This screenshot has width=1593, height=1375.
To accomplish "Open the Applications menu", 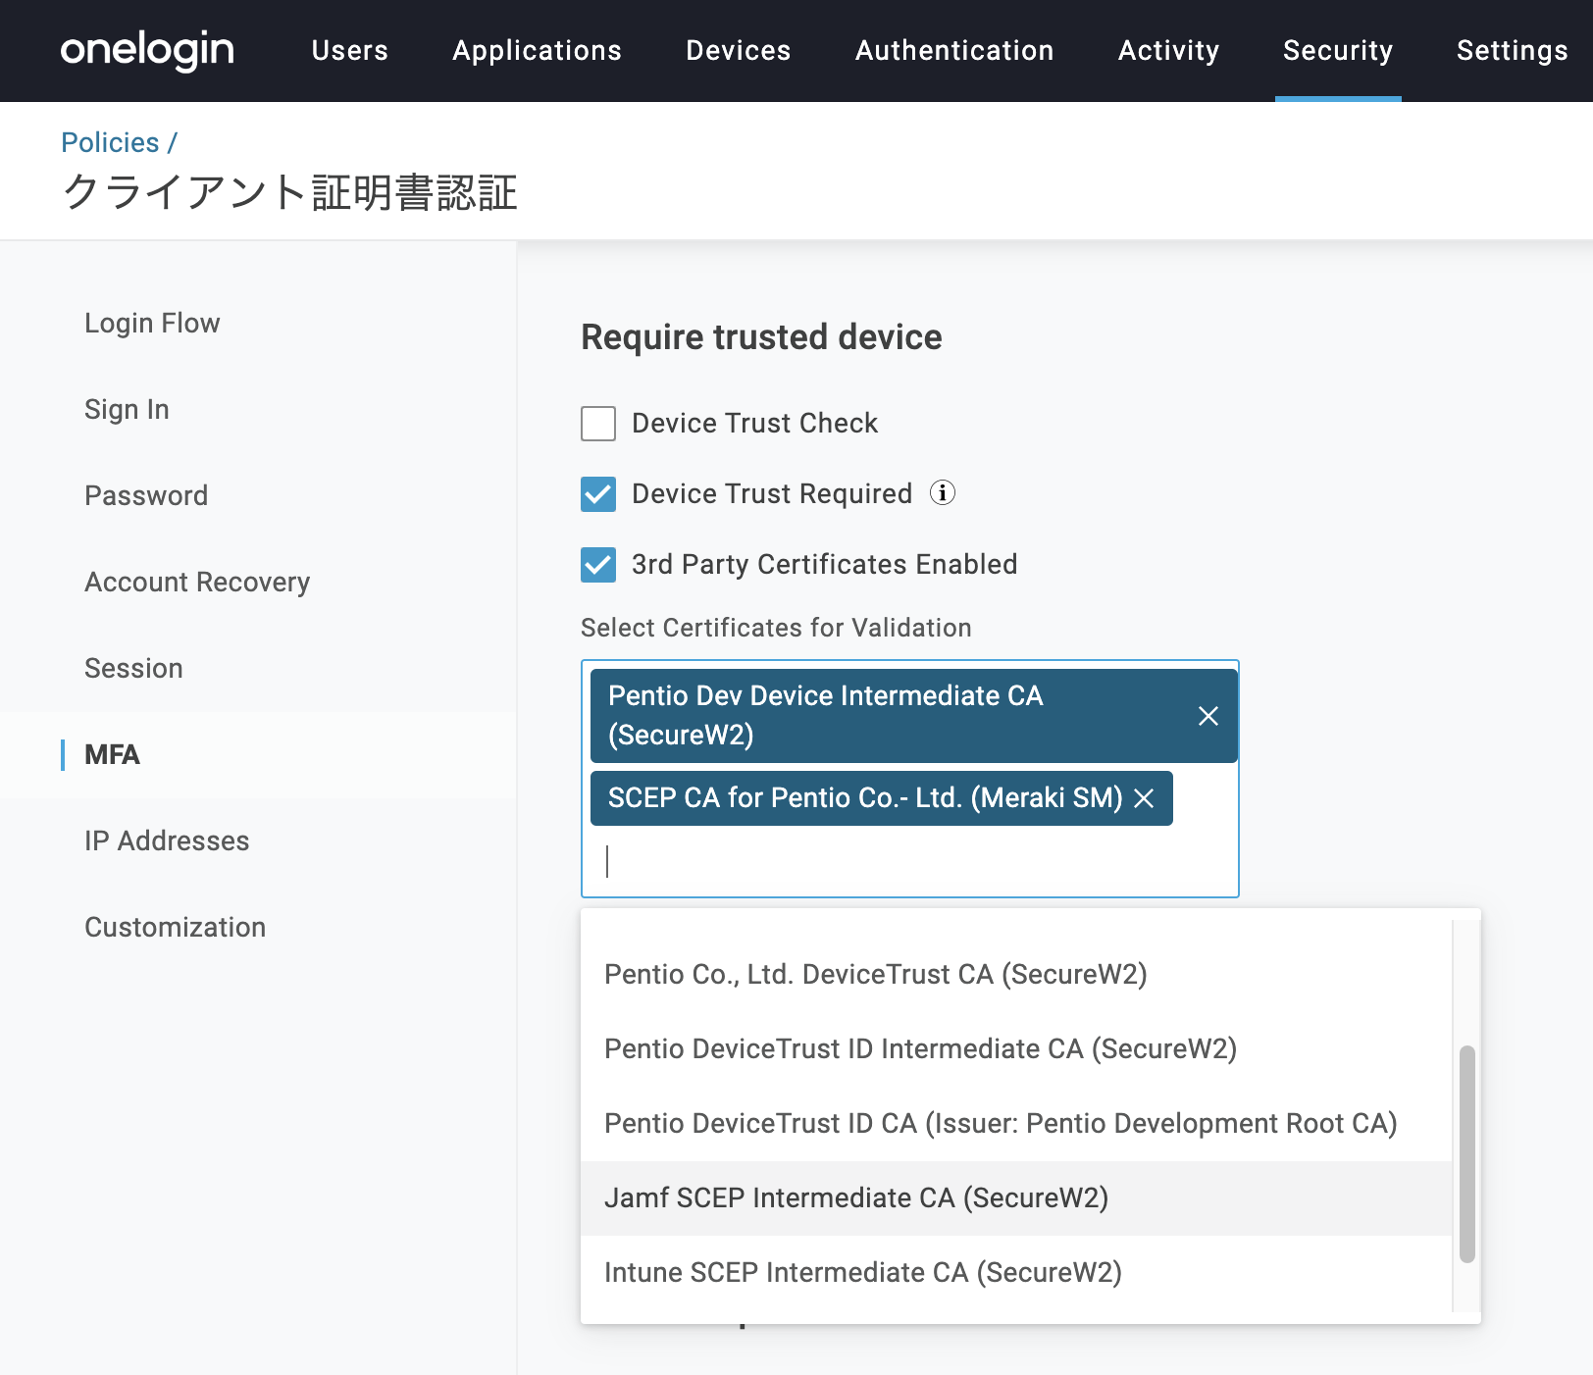I will [x=538, y=50].
